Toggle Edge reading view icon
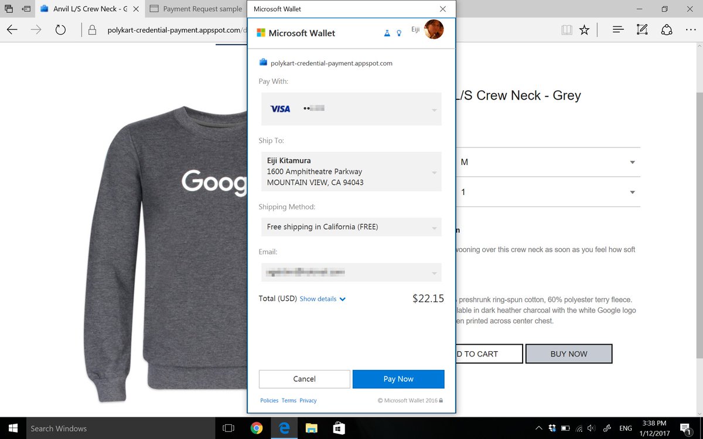 [x=566, y=30]
